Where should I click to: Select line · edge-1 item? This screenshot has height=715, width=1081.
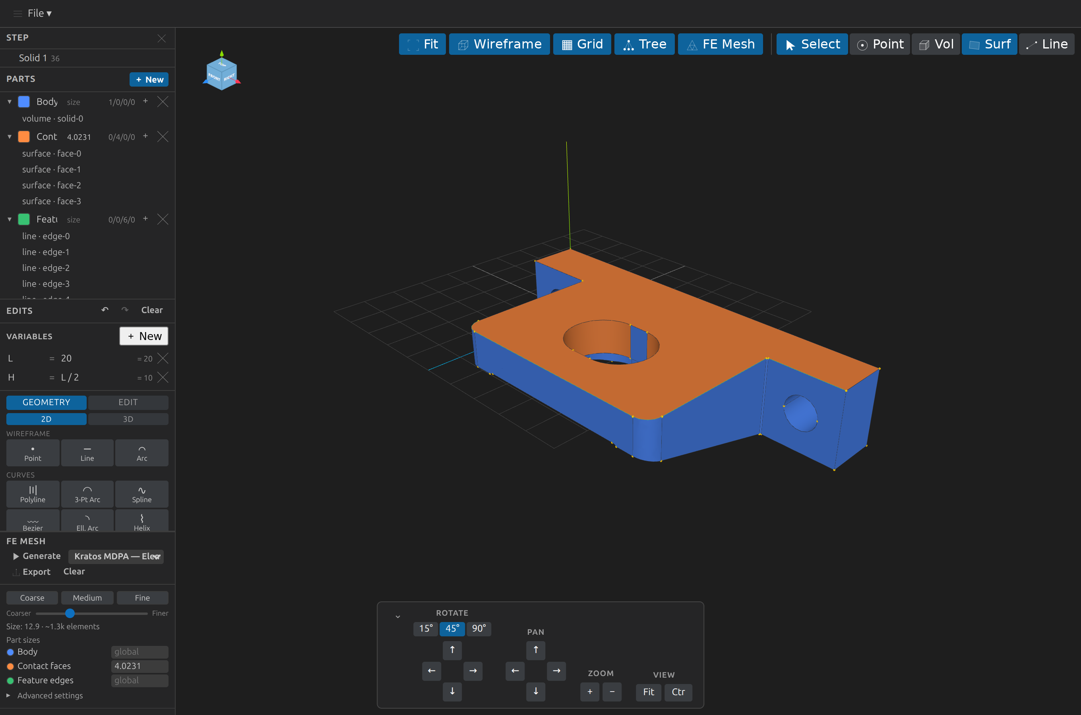click(x=46, y=252)
